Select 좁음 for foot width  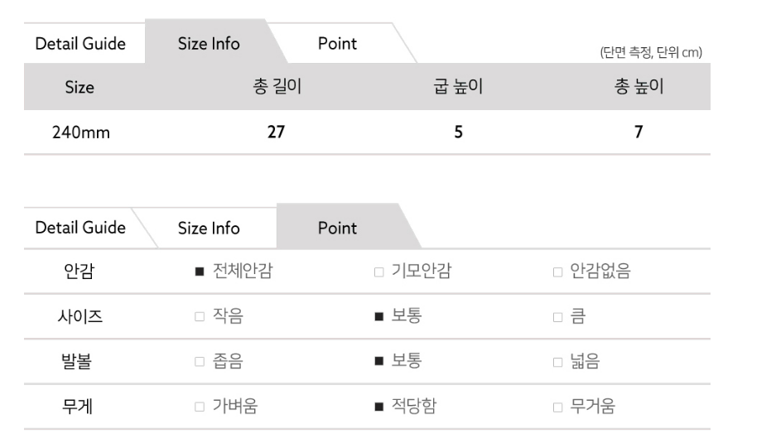point(199,361)
